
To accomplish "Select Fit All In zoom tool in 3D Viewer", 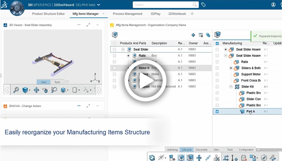I will coord(16,90).
